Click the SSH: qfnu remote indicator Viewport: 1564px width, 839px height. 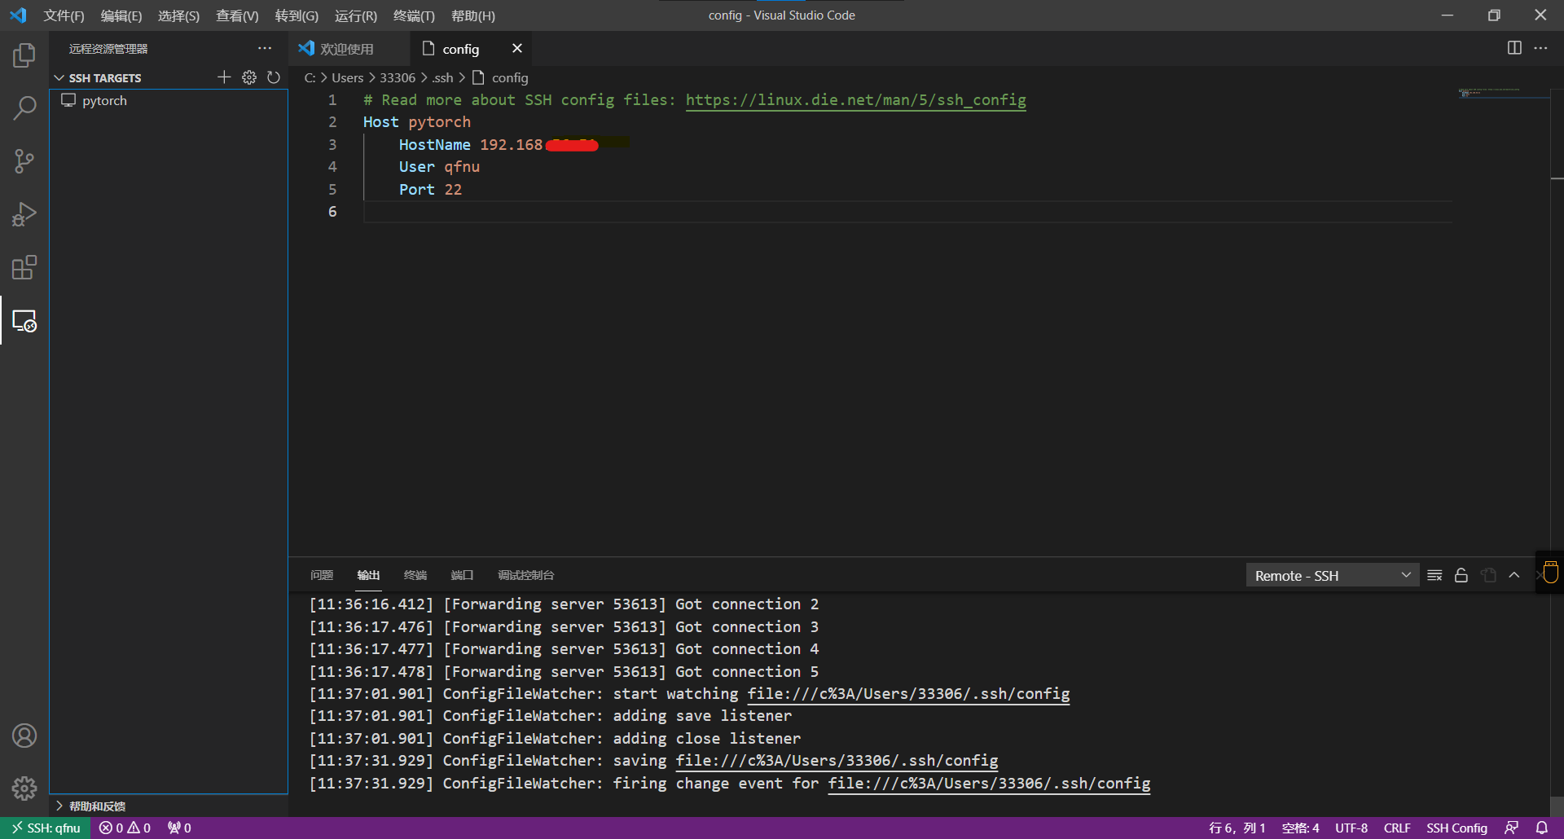click(x=46, y=828)
